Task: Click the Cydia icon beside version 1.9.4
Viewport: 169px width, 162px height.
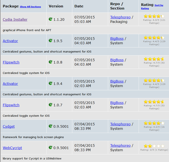Action: (50, 83)
